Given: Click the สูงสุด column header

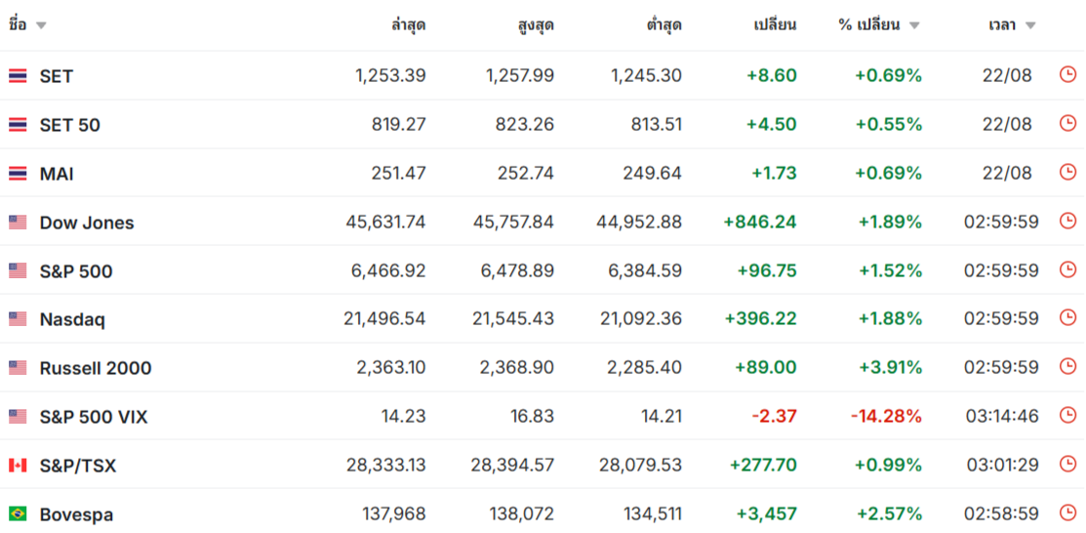Looking at the screenshot, I should click(x=536, y=25).
